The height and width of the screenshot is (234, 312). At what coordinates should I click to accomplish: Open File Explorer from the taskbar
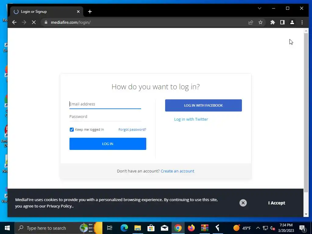click(137, 228)
